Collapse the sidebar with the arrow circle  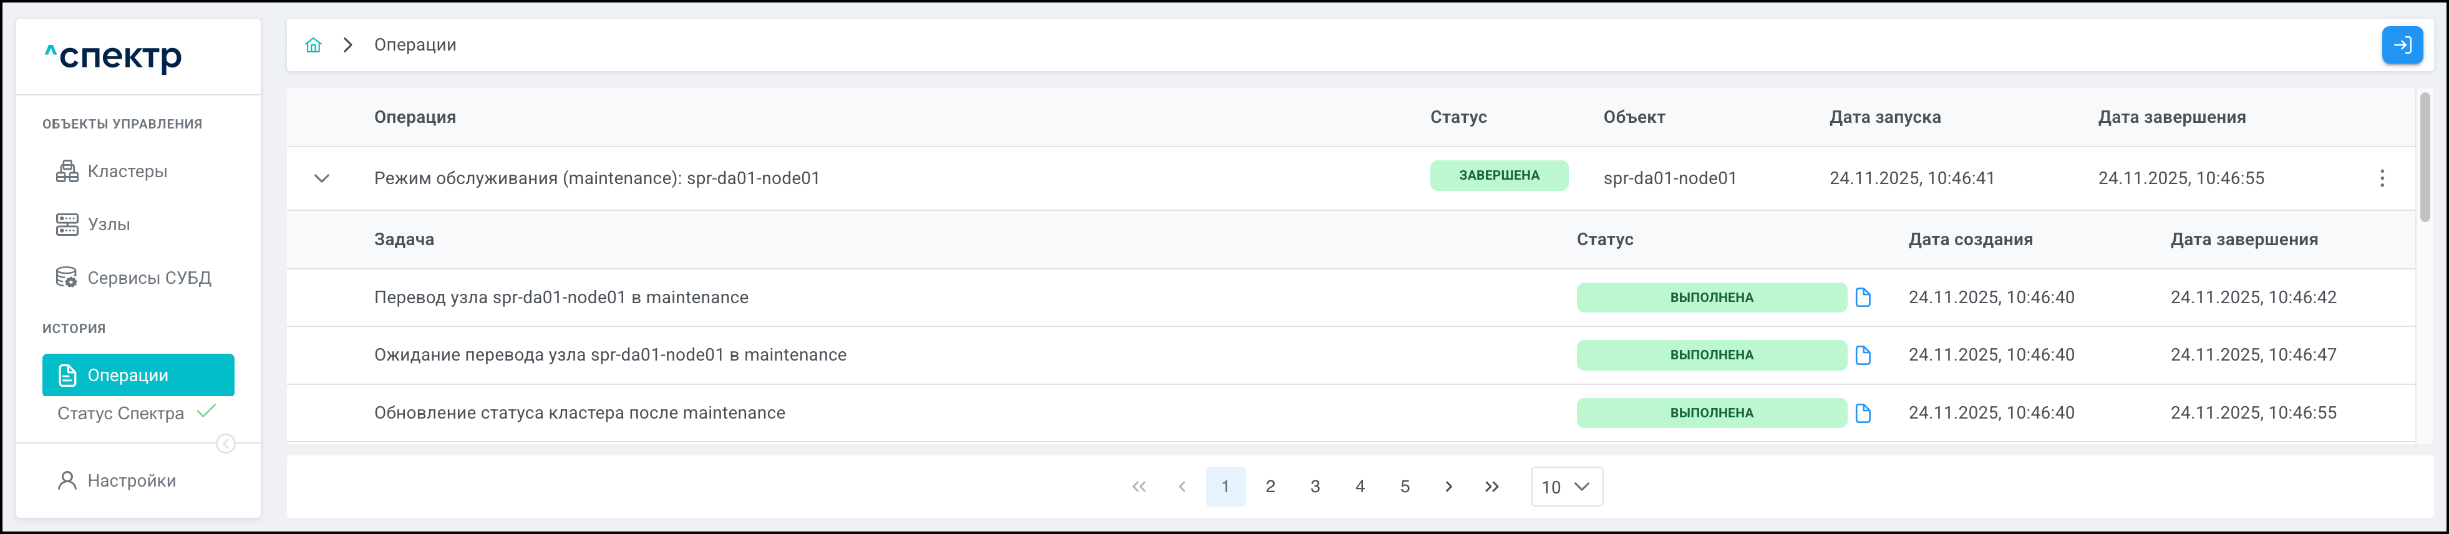coord(225,444)
